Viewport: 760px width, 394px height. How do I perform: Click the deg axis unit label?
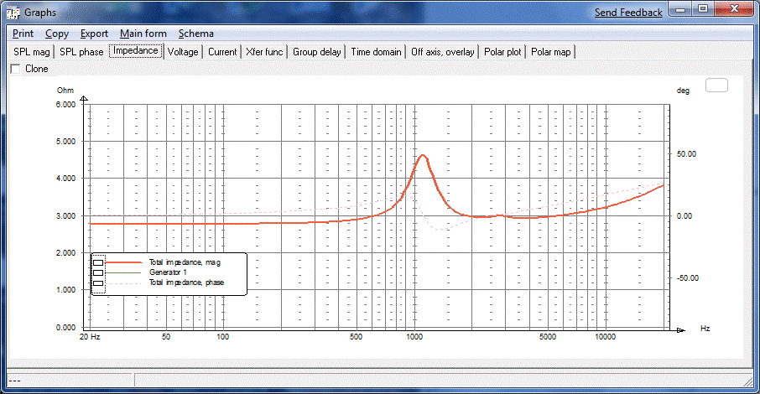(x=683, y=91)
